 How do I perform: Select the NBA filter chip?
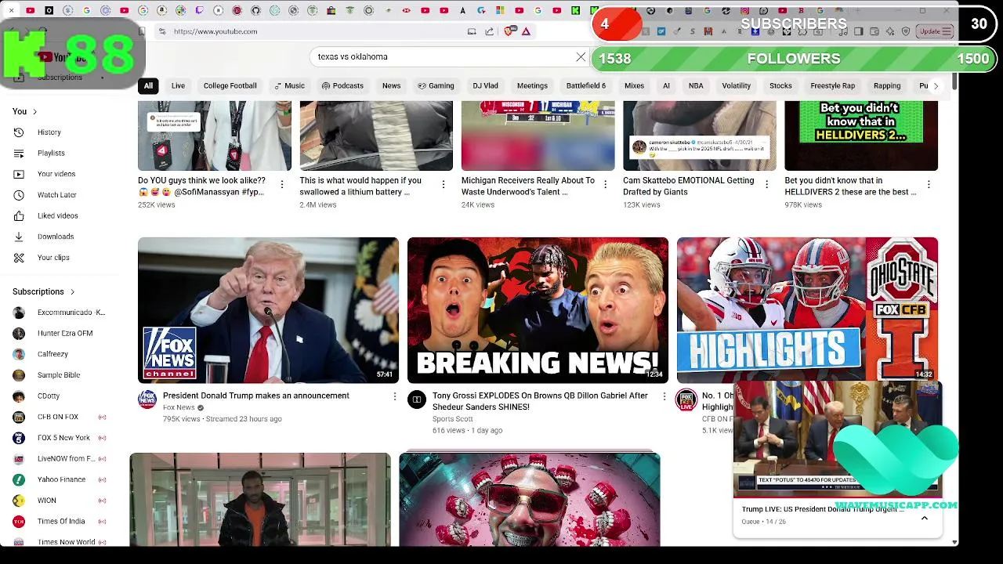coord(696,85)
